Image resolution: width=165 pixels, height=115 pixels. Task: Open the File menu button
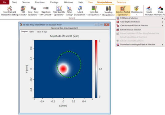point(5,2)
